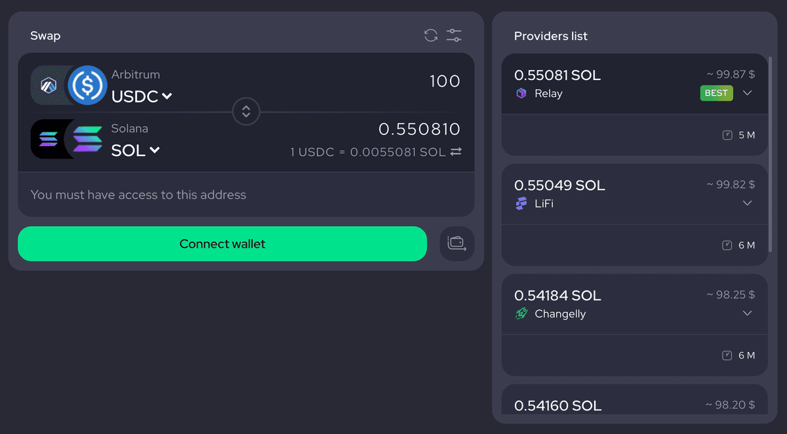The height and width of the screenshot is (434, 787).
Task: Expand the Relay provider details
Action: pyautogui.click(x=747, y=93)
